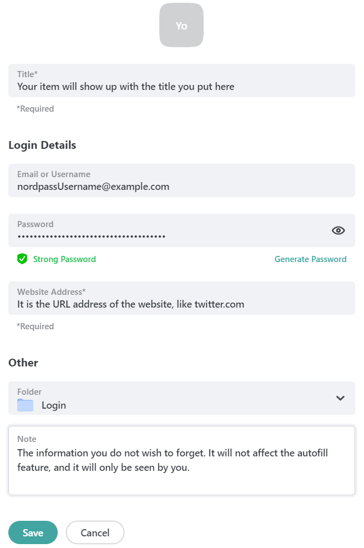
Task: Focus the Title input field
Action: tap(181, 81)
